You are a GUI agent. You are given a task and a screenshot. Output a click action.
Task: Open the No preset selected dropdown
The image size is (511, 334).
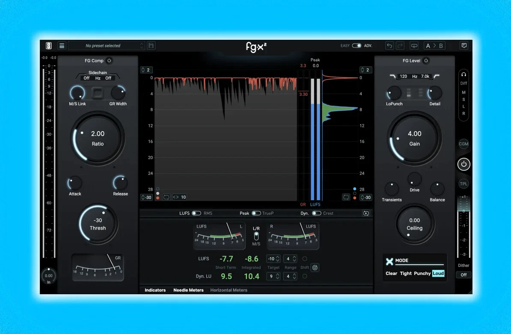(x=106, y=46)
